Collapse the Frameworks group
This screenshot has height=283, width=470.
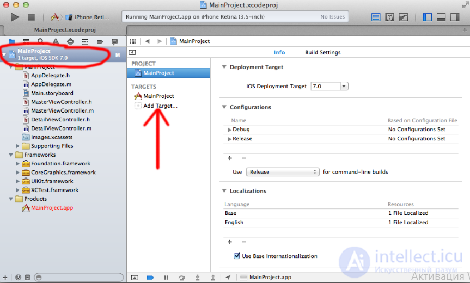(x=11, y=155)
